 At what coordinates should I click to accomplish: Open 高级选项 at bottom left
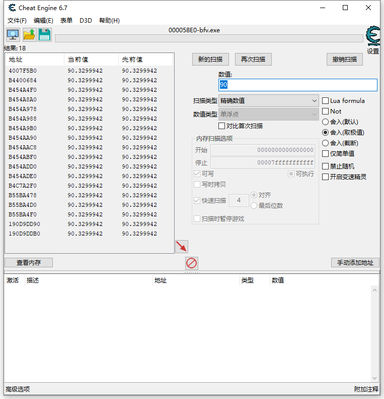18,389
